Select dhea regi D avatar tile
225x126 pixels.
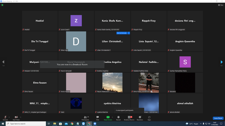pos(76,41)
